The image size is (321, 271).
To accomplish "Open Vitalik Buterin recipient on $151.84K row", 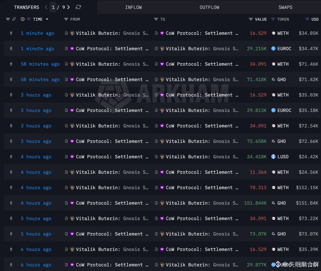I will pos(202,203).
